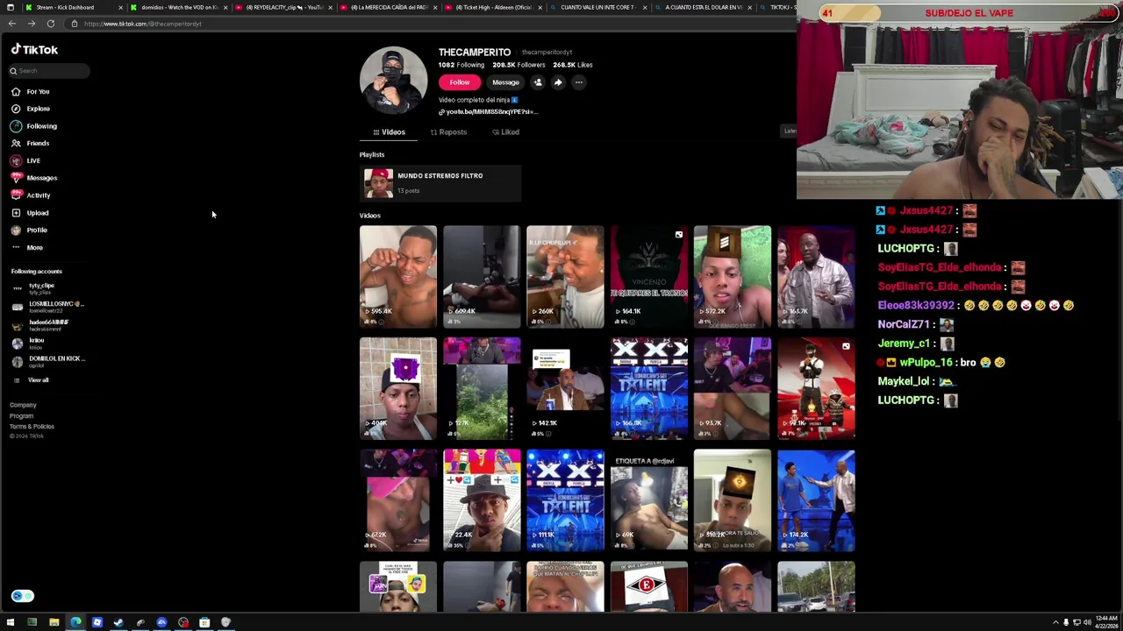Expand the More menu in the sidebar
Screen dimensions: 1123x631
26,247
